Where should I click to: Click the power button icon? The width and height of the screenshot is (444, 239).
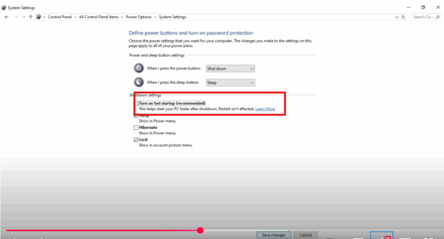pyautogui.click(x=139, y=68)
